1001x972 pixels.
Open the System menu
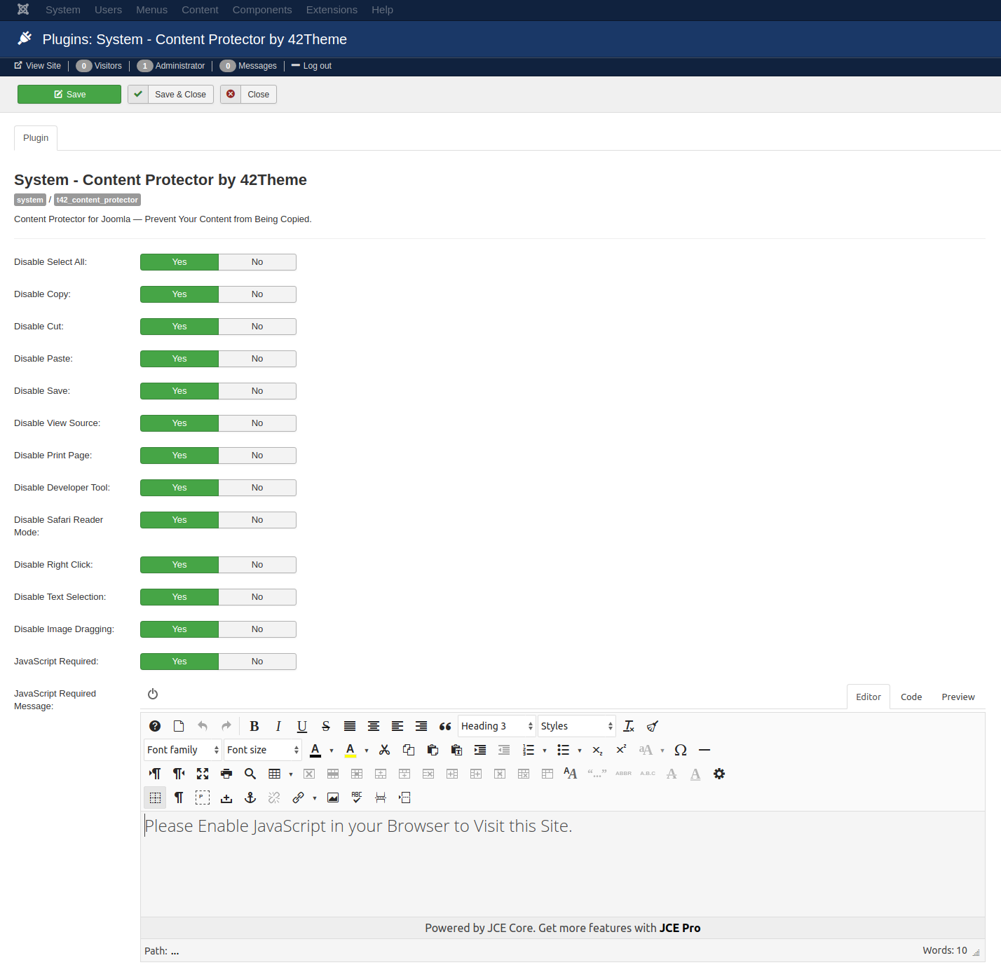[63, 10]
